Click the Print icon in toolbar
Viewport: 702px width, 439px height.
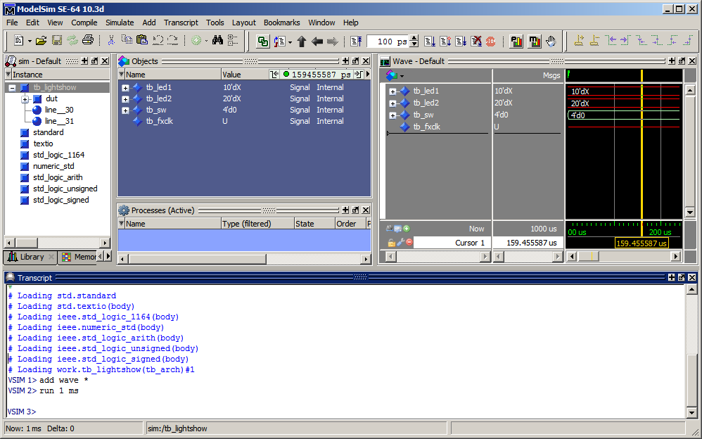(x=88, y=41)
